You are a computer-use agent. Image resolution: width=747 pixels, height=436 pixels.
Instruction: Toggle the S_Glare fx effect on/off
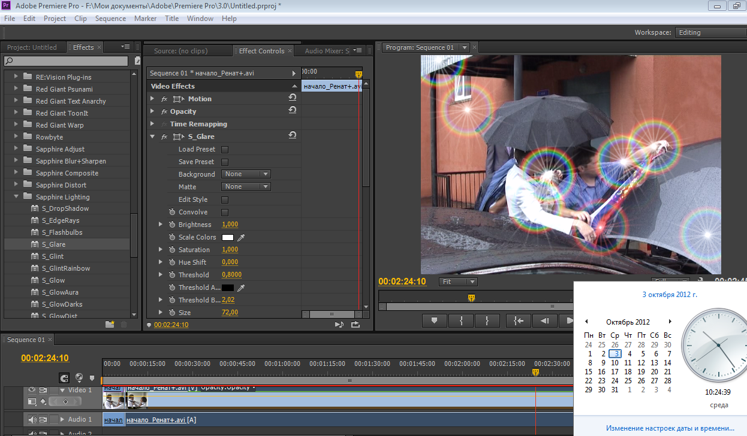pyautogui.click(x=164, y=137)
